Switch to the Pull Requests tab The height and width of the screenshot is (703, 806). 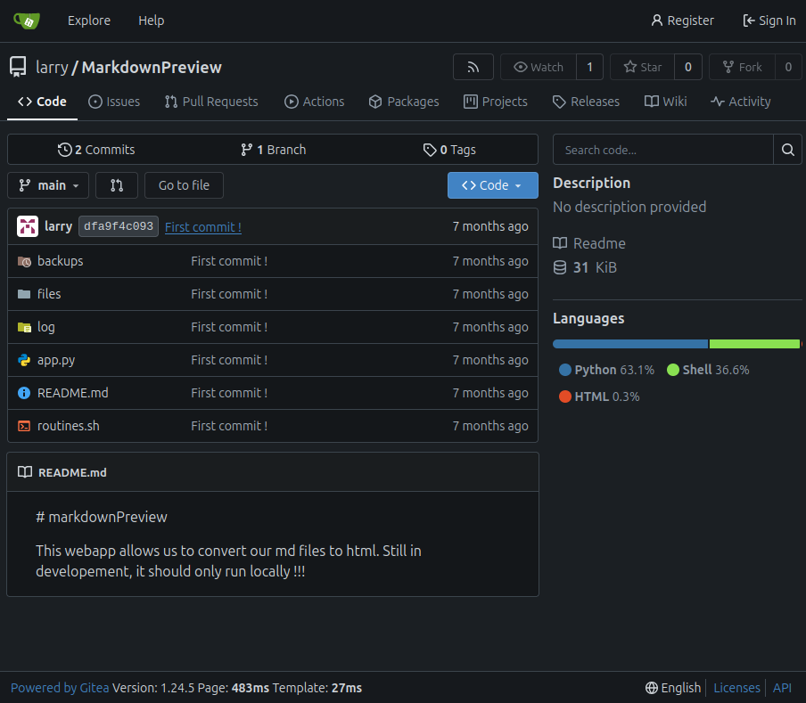(x=211, y=102)
